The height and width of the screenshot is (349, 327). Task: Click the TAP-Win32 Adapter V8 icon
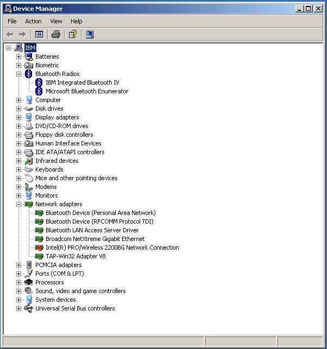pyautogui.click(x=39, y=256)
